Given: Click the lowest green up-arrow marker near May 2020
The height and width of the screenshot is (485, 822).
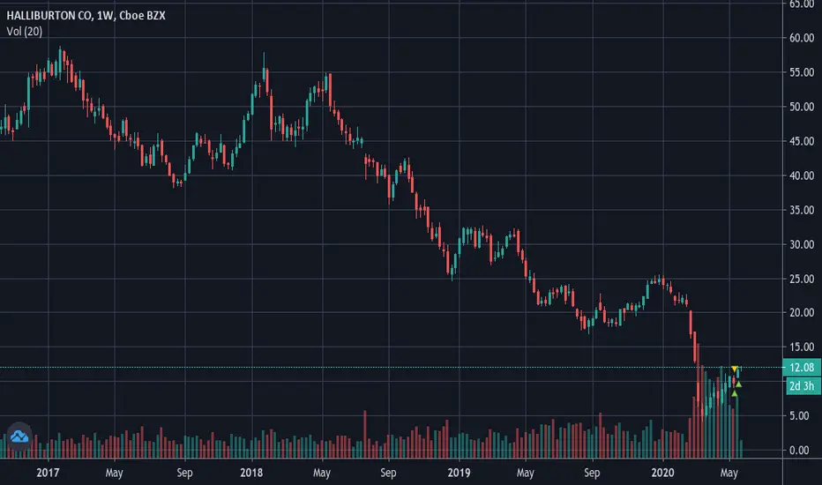Looking at the screenshot, I should click(x=735, y=393).
